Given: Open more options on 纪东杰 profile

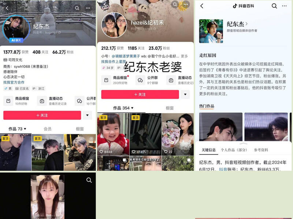Looking at the screenshot, I should (x=88, y=8).
